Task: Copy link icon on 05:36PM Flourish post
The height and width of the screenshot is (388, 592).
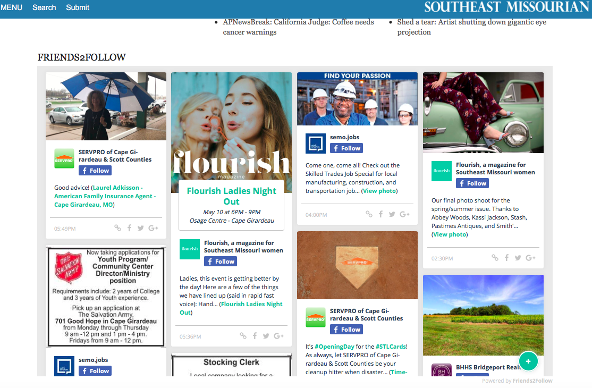Action: (243, 336)
